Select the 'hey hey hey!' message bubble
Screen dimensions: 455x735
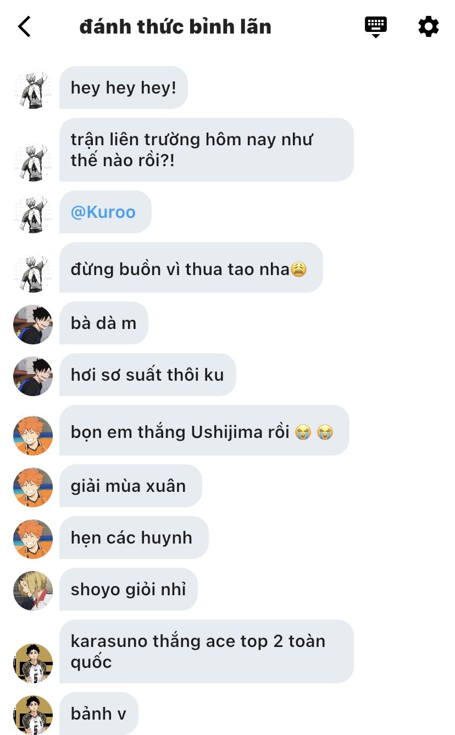point(124,87)
